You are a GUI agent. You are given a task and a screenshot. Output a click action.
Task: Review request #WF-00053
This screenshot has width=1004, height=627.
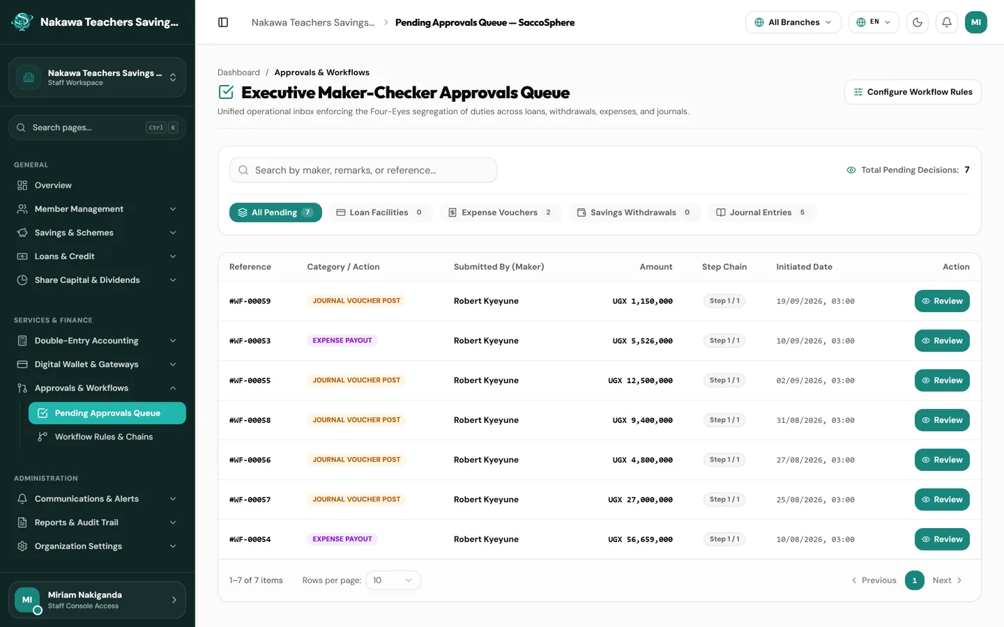(x=942, y=341)
